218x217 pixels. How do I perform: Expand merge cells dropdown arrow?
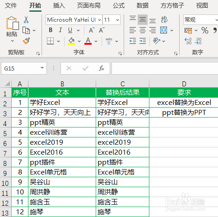pos(172,30)
